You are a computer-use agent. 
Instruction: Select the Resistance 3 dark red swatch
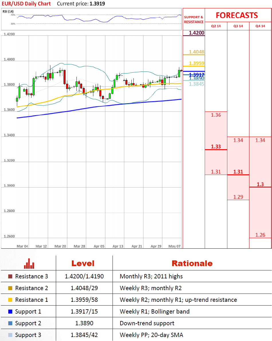pos(10,276)
